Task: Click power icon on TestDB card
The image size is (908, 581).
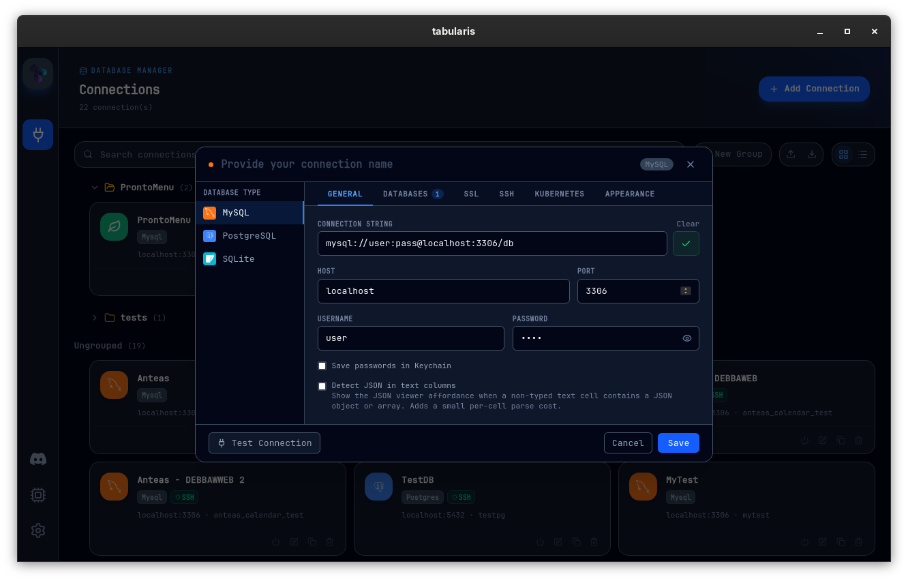Action: pyautogui.click(x=540, y=542)
